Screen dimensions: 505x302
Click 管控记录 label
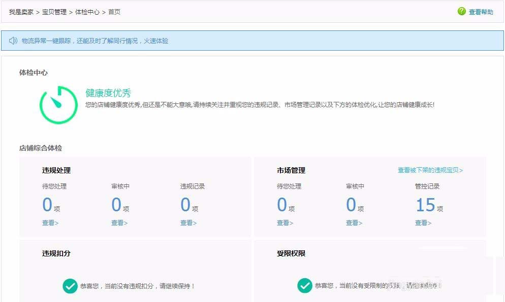(x=427, y=186)
